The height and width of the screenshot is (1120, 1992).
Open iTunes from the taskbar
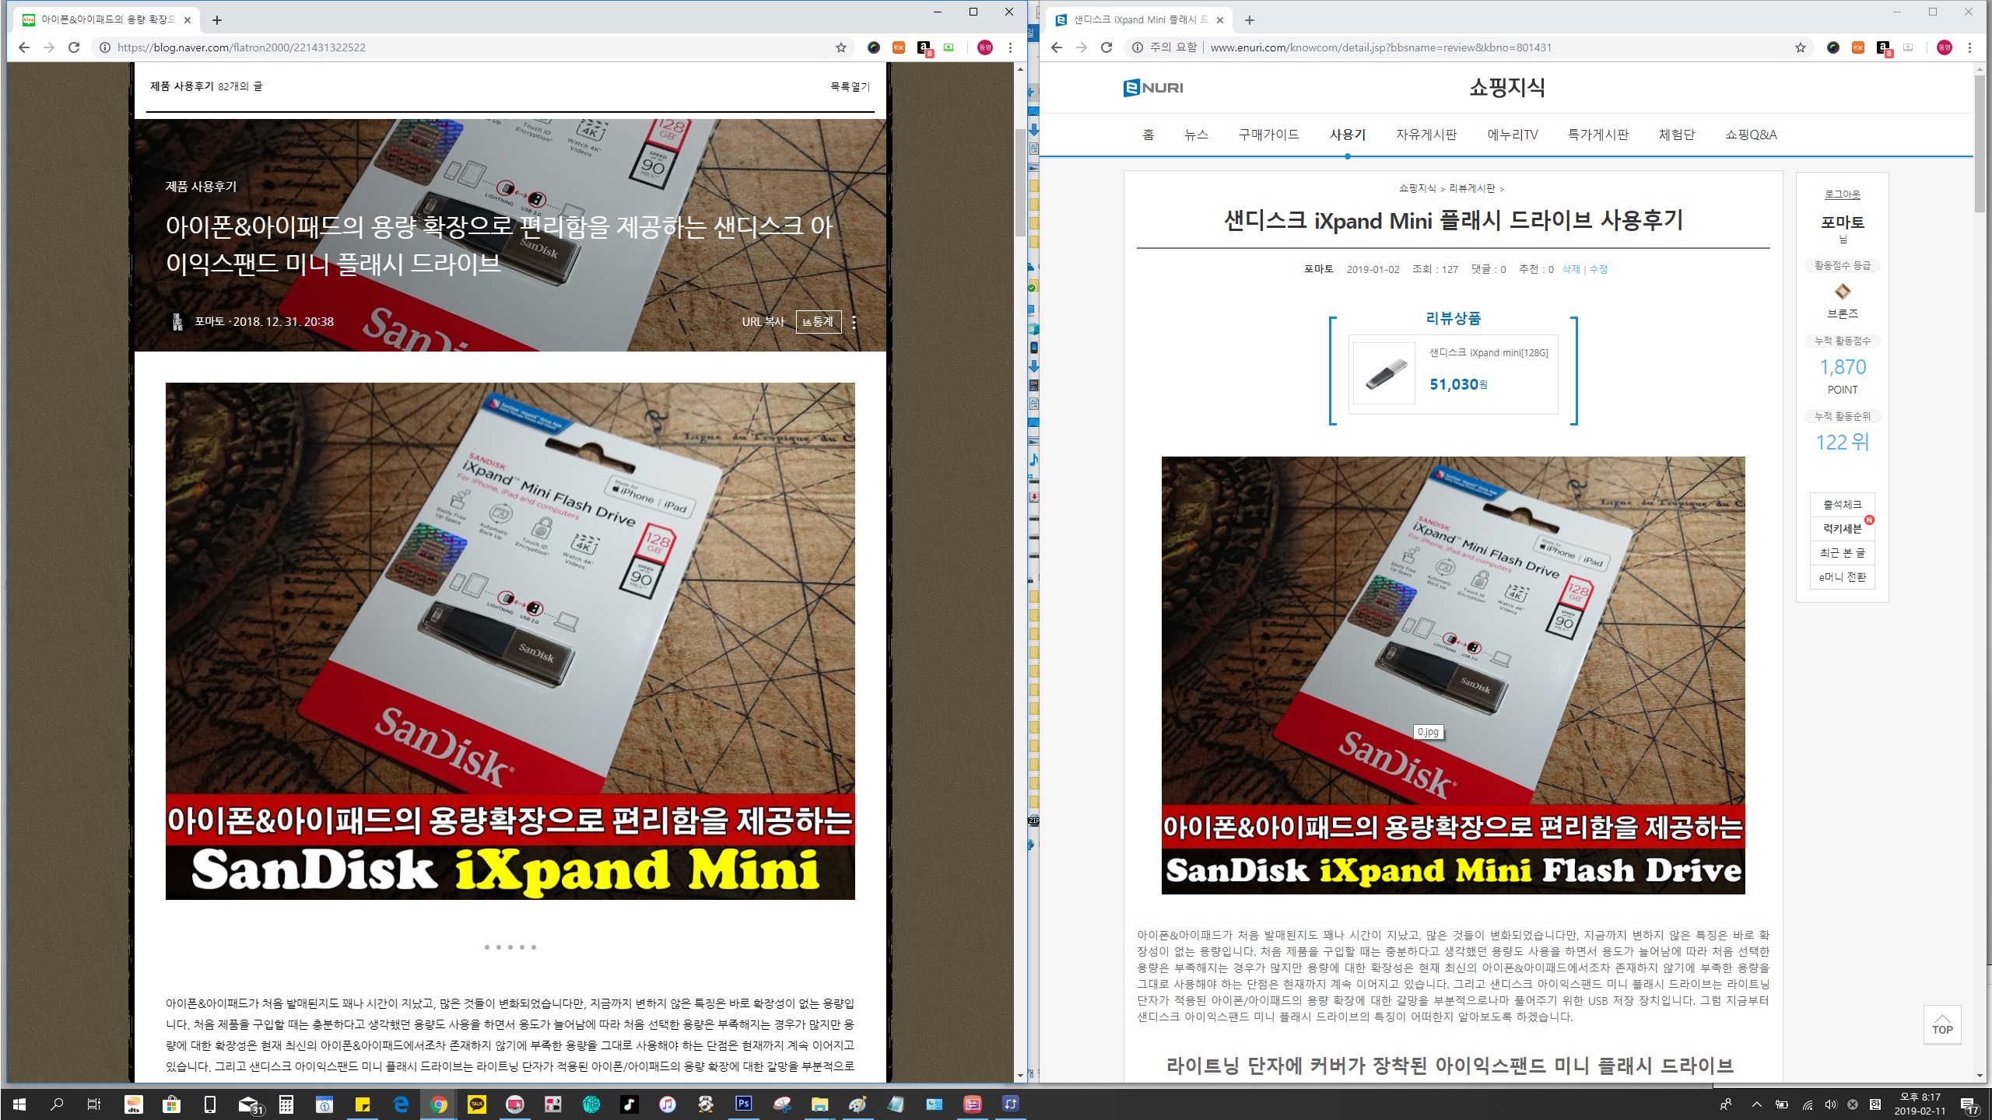[667, 1104]
